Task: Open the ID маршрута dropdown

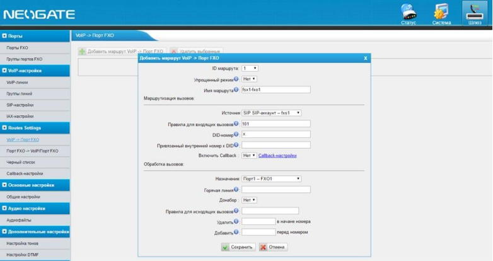Action: coord(250,68)
